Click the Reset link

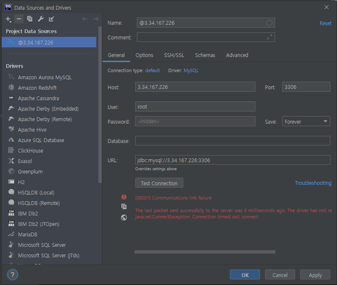tap(325, 23)
